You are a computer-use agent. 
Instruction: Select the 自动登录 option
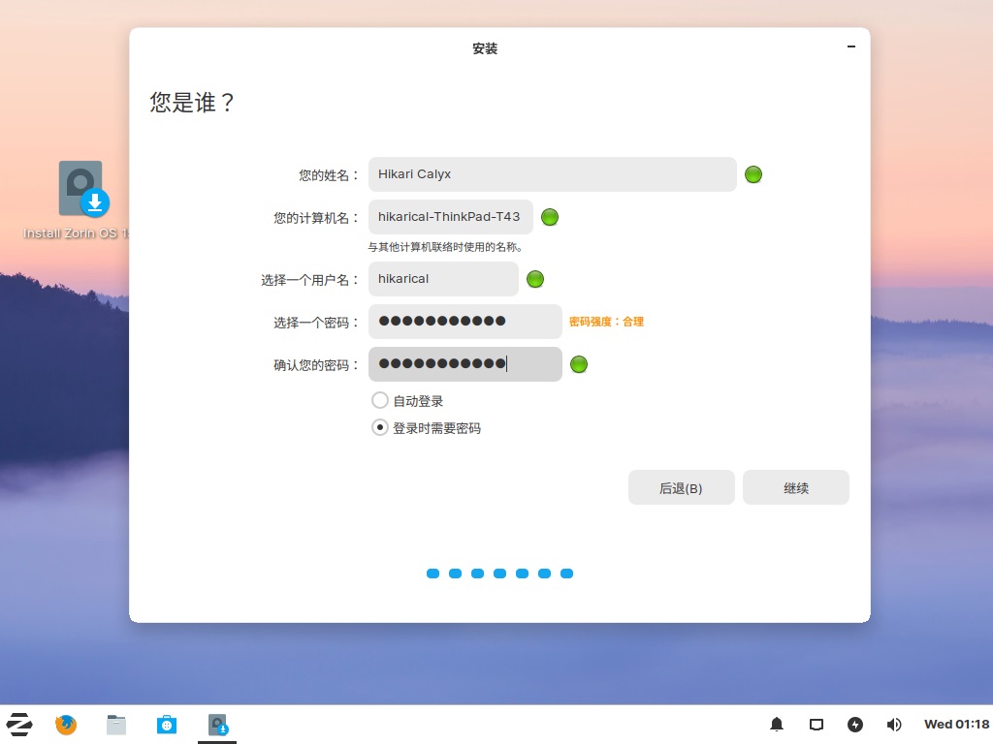pyautogui.click(x=380, y=400)
